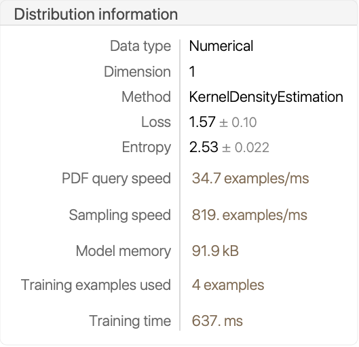The height and width of the screenshot is (347, 359).
Task: Click the 91.9 kB memory value
Action: [215, 251]
